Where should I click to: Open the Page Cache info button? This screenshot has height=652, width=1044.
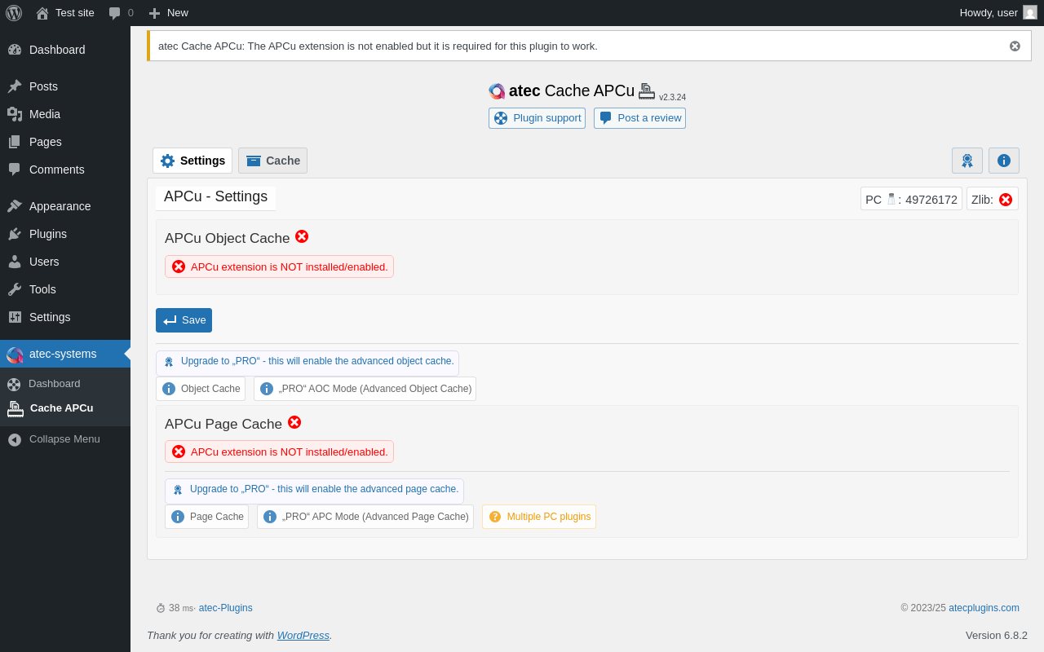206,517
